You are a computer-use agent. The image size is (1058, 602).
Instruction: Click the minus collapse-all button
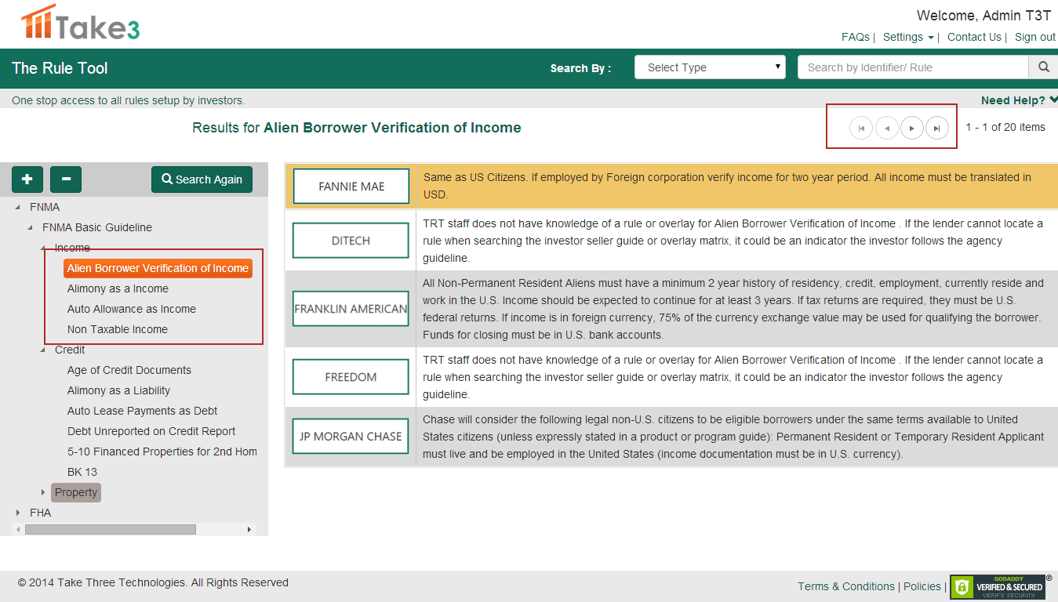tap(66, 180)
